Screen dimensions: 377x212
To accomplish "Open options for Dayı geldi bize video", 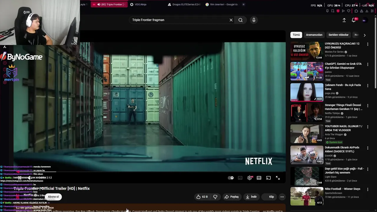I will coord(368,169).
